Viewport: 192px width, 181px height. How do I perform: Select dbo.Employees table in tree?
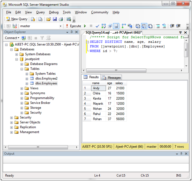pos(46,83)
